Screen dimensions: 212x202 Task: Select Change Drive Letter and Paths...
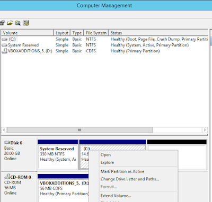pos(130,179)
